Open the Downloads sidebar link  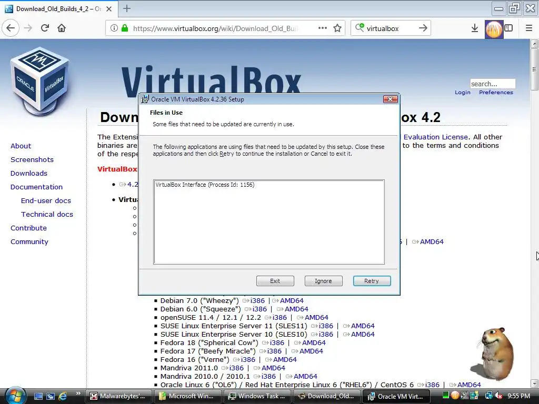29,174
